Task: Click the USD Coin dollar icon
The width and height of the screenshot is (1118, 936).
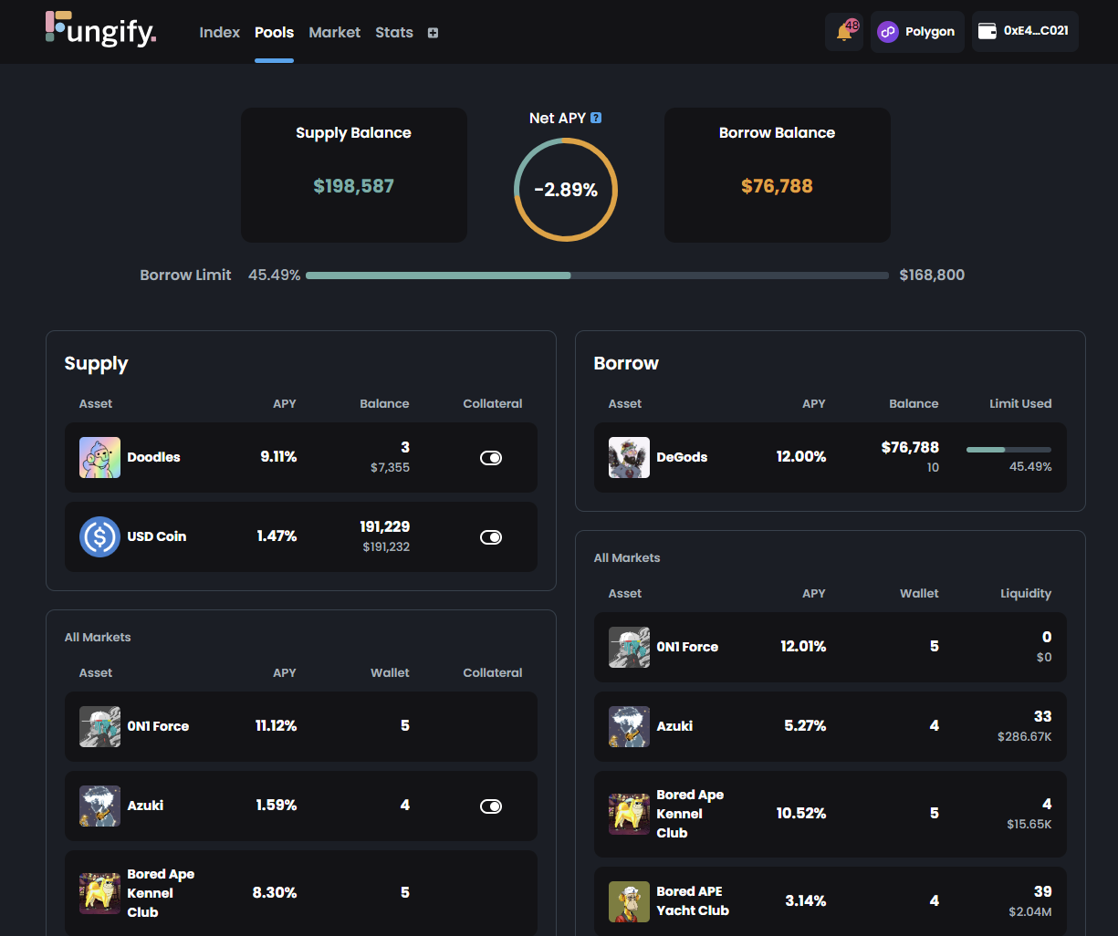Action: [x=99, y=536]
